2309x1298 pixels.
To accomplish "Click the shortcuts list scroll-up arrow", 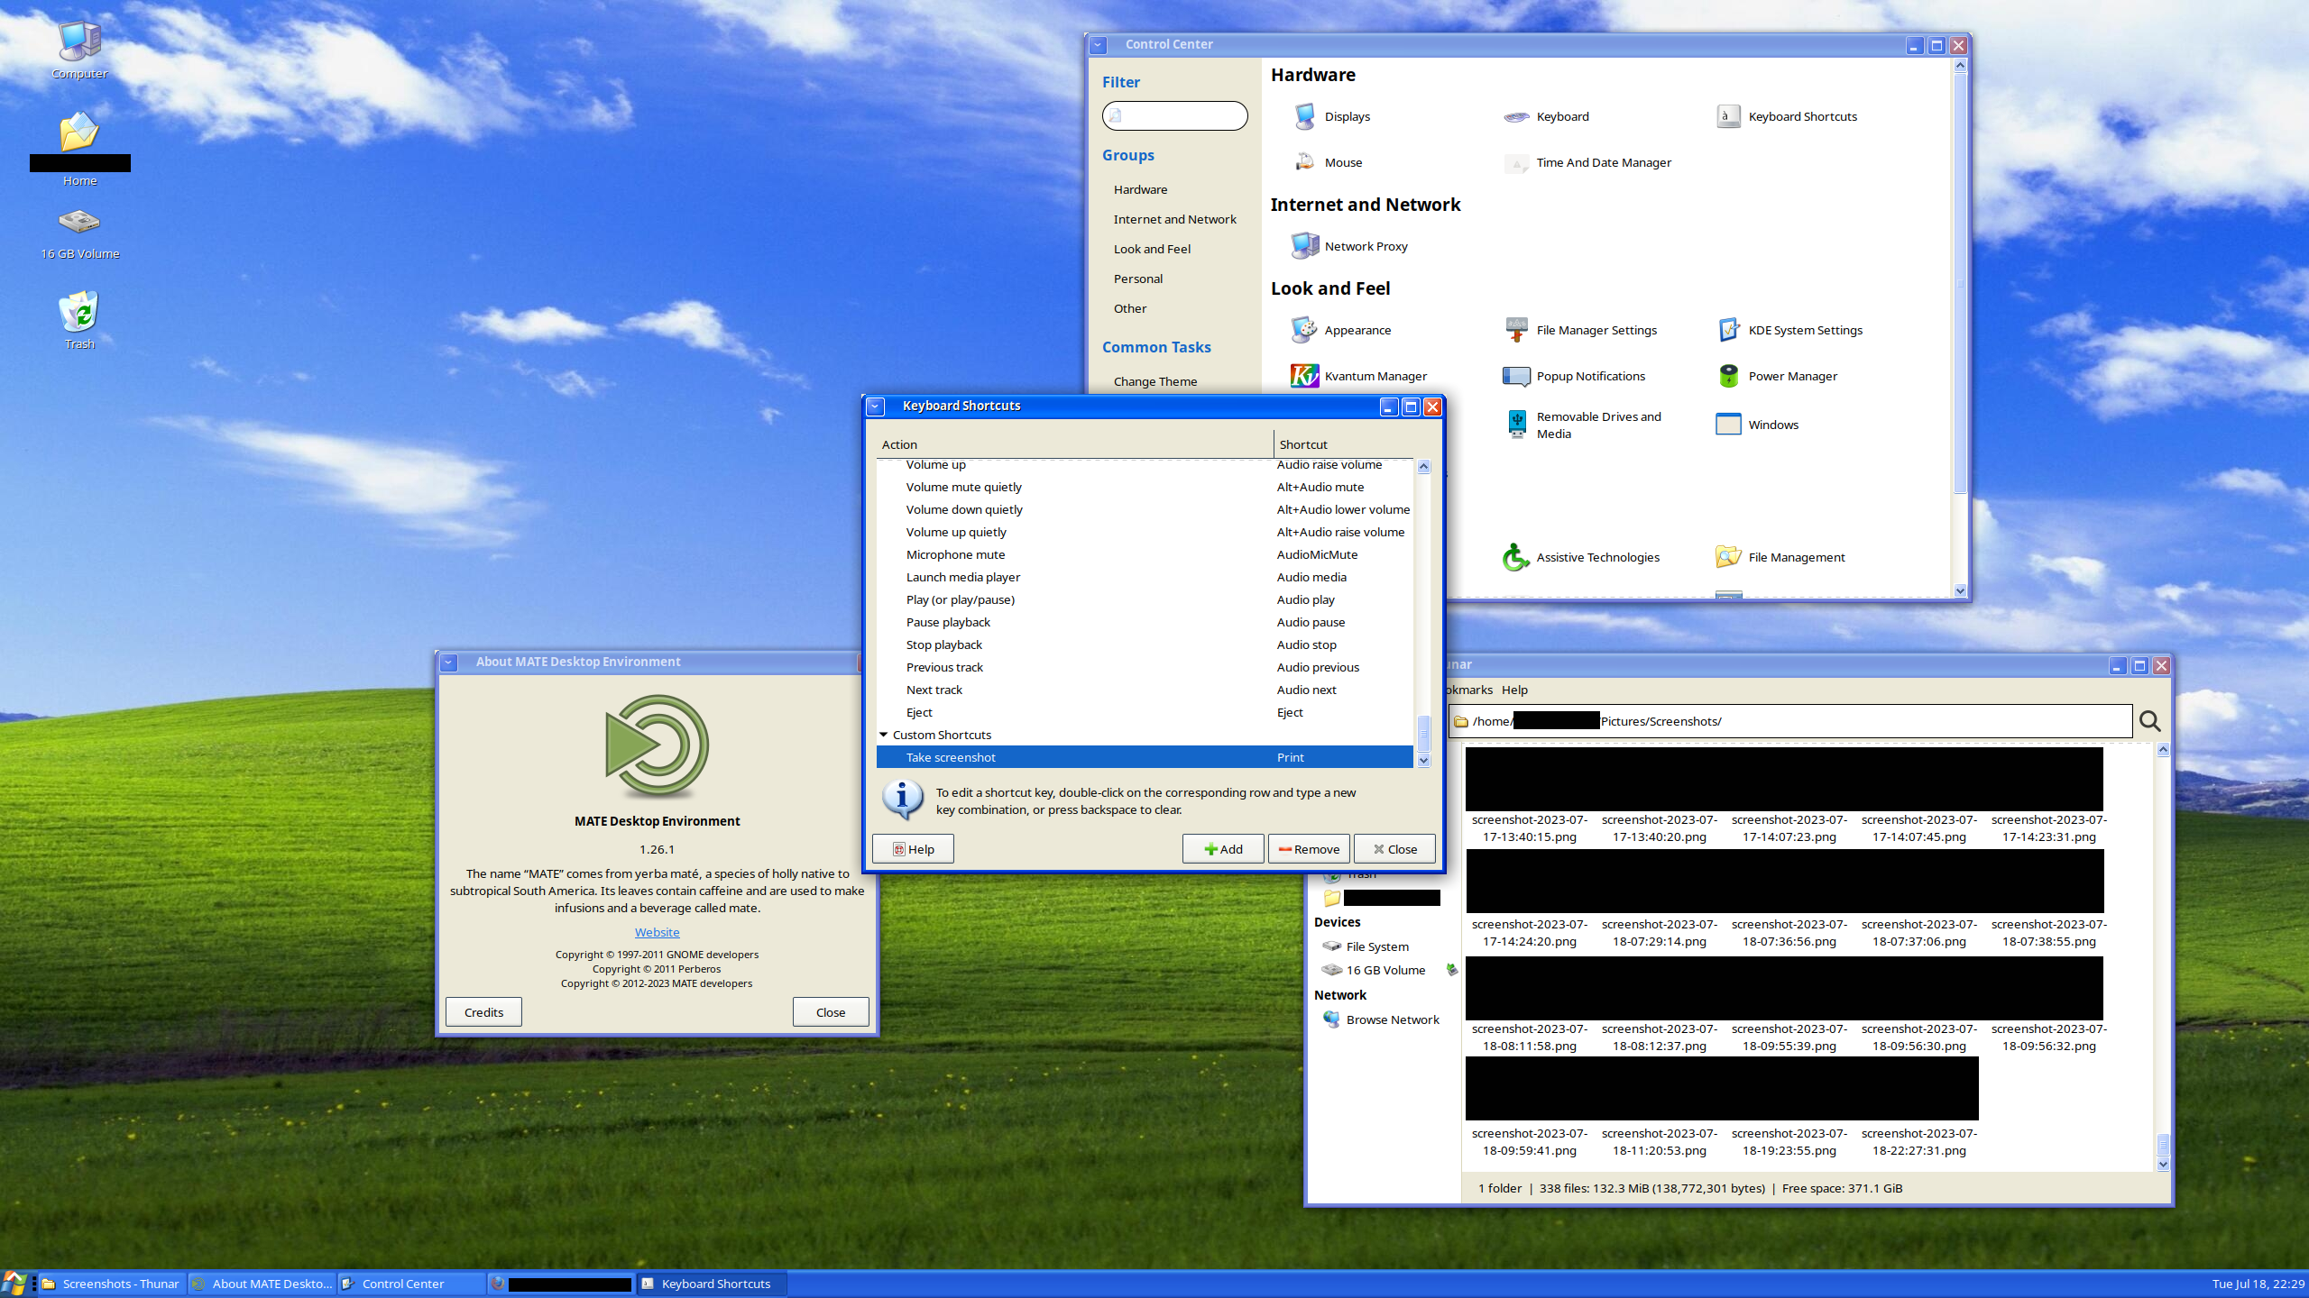I will click(1424, 466).
